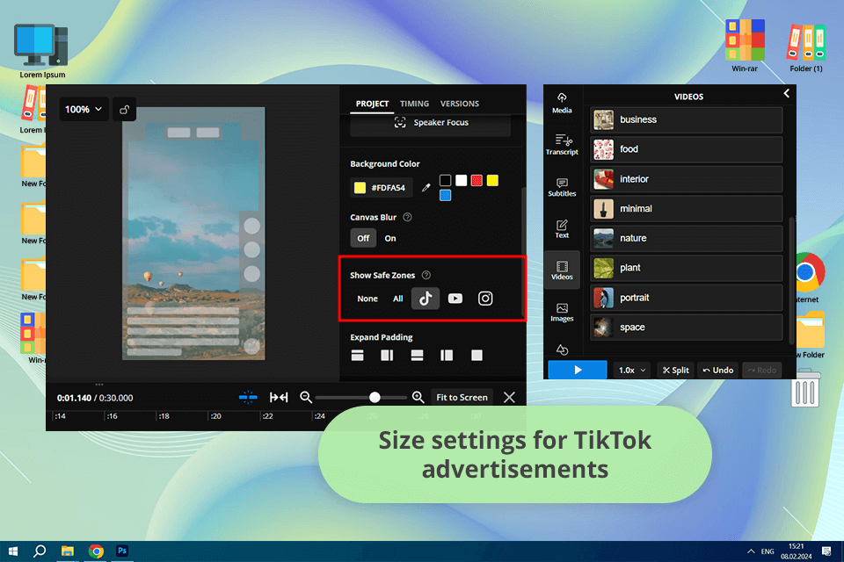Click the fit timeline width icon
The image size is (844, 562).
(279, 398)
